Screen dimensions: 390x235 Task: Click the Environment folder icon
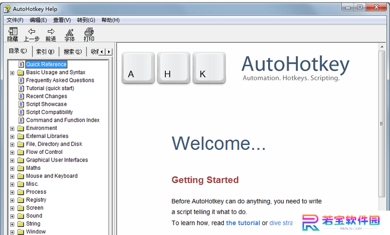click(20, 128)
